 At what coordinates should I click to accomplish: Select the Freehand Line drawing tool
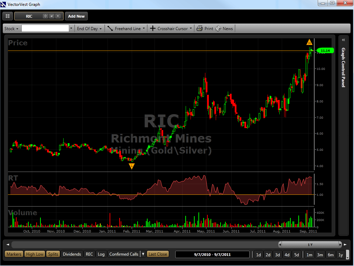pos(124,29)
